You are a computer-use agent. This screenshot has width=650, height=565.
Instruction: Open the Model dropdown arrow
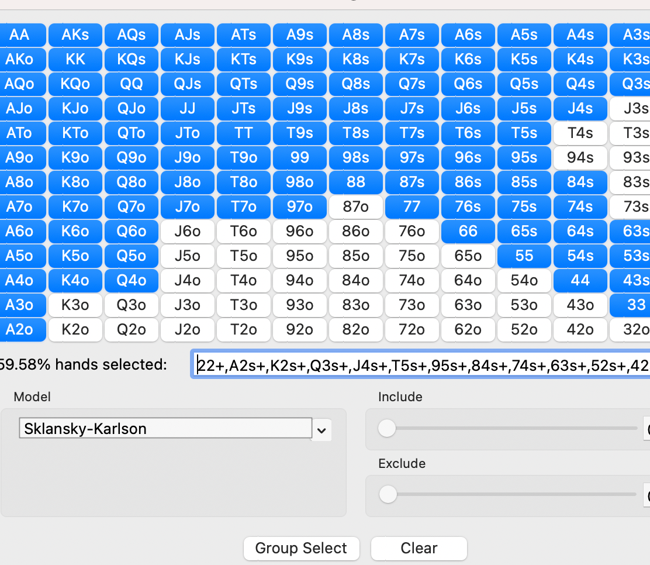tap(321, 430)
